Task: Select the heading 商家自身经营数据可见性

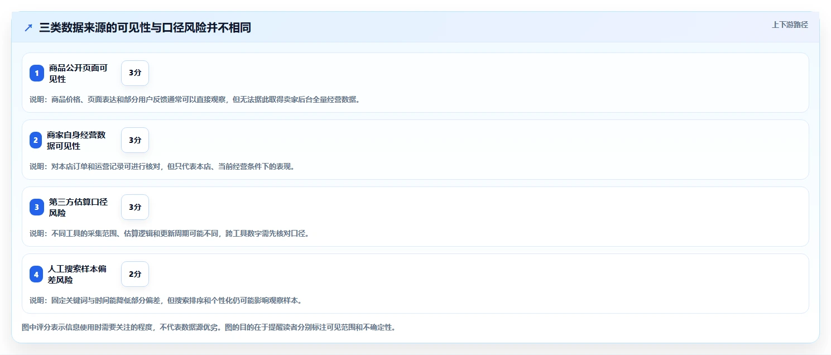Action: (76, 140)
